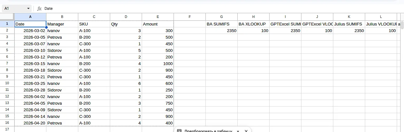Select the column F header
Screen dimensions: 404x132
coord(190,17)
